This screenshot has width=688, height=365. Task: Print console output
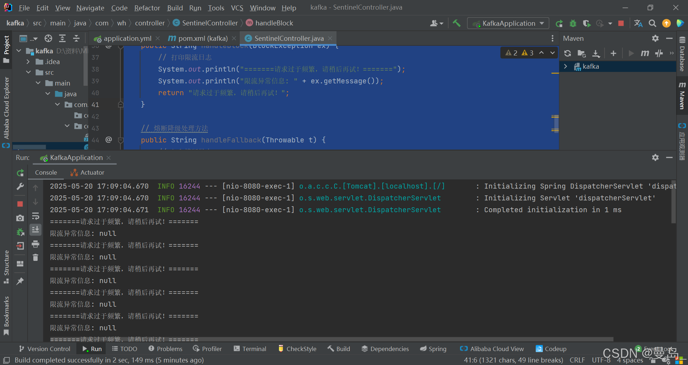[x=35, y=244]
